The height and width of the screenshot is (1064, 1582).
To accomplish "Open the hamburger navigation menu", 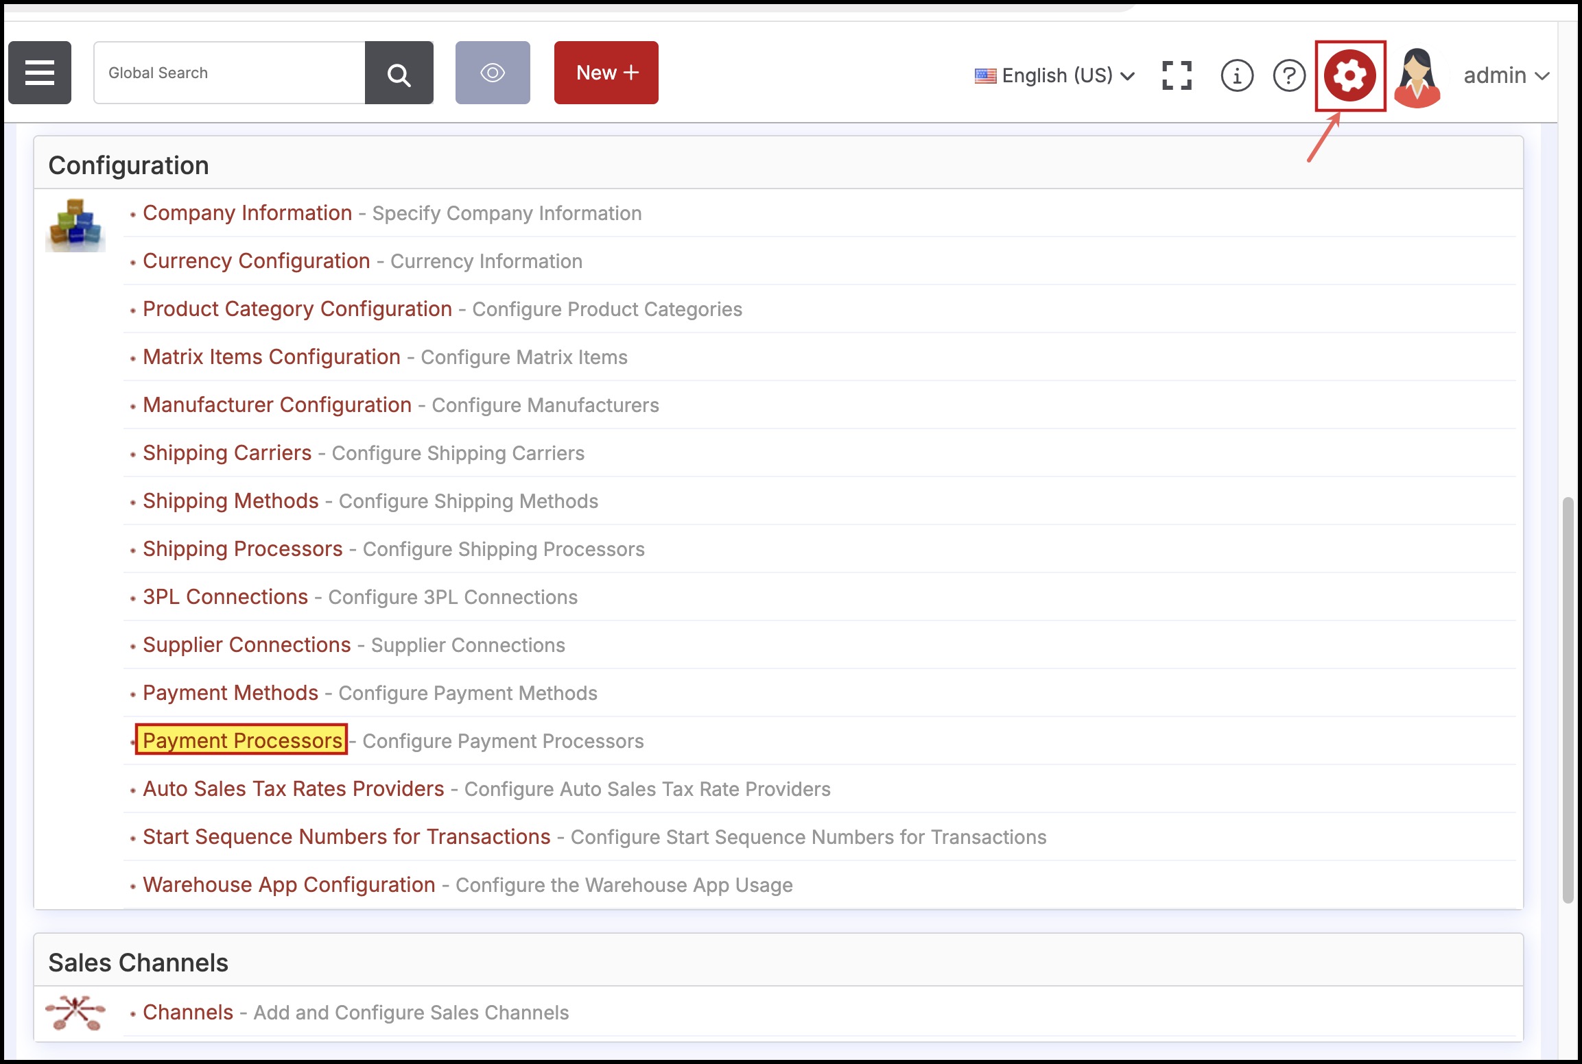I will pyautogui.click(x=40, y=73).
